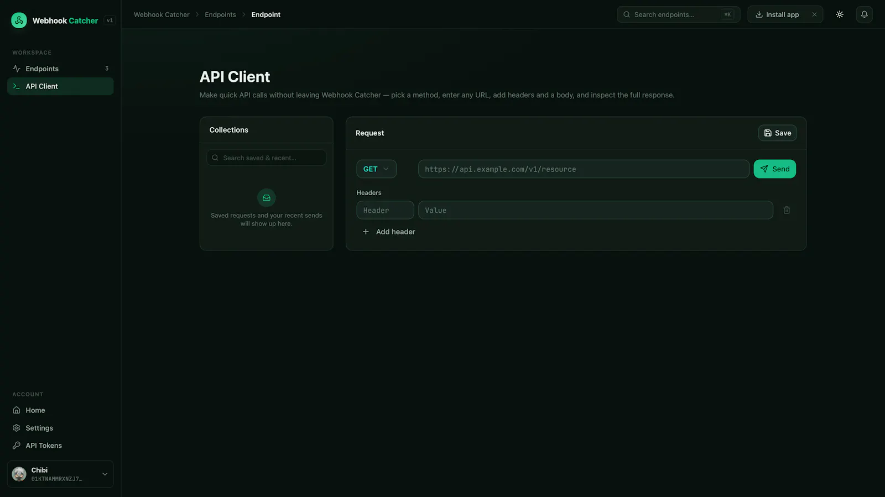The width and height of the screenshot is (885, 497).
Task: Select API Client in the sidebar
Action: coord(60,86)
